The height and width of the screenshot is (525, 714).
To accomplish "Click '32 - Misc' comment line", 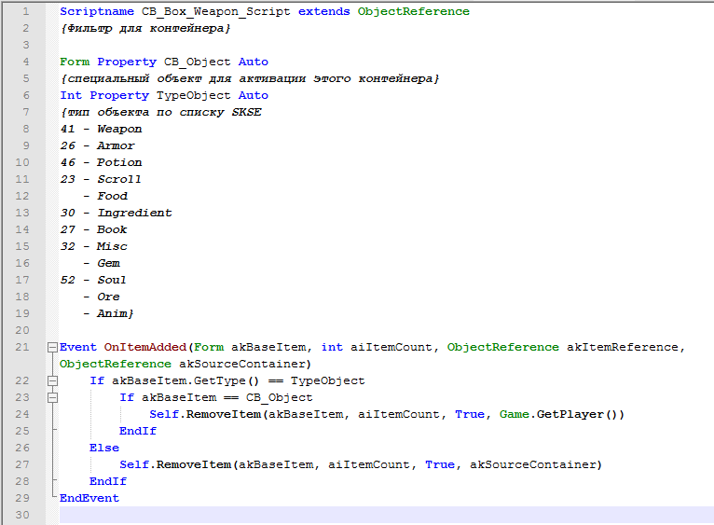I will point(93,246).
